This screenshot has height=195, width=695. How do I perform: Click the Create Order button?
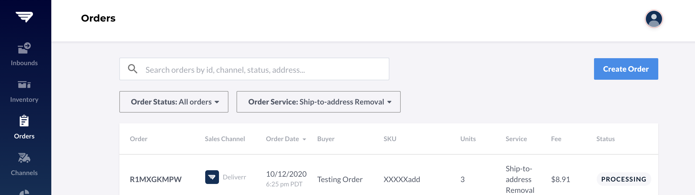(x=626, y=69)
